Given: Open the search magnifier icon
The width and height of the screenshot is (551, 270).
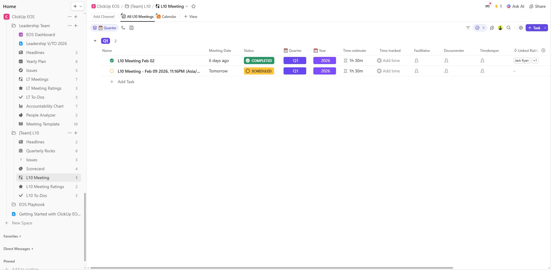Looking at the screenshot, I should [x=509, y=28].
